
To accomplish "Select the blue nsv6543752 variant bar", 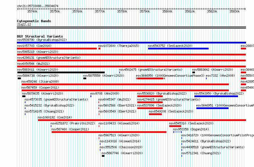I will pyautogui.click(x=178, y=49).
